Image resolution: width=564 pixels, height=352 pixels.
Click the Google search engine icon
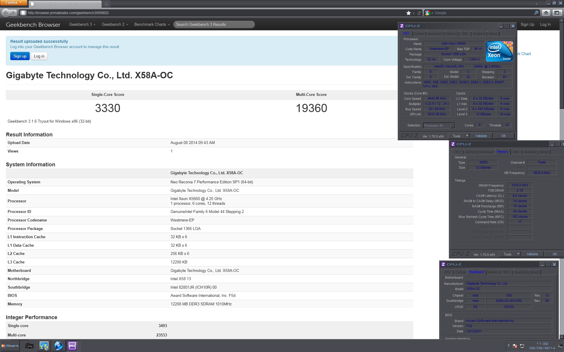[x=428, y=13]
